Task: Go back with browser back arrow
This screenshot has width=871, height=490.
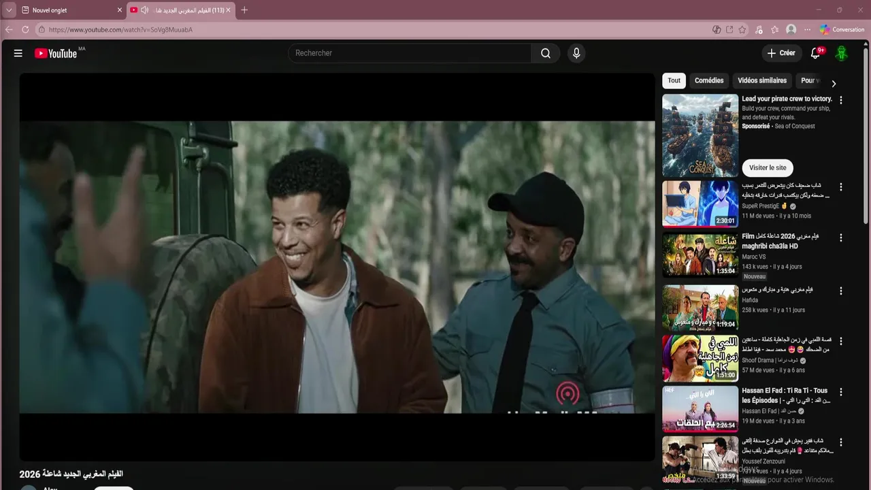Action: 9,29
